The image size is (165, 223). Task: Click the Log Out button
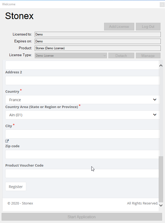tap(148, 26)
